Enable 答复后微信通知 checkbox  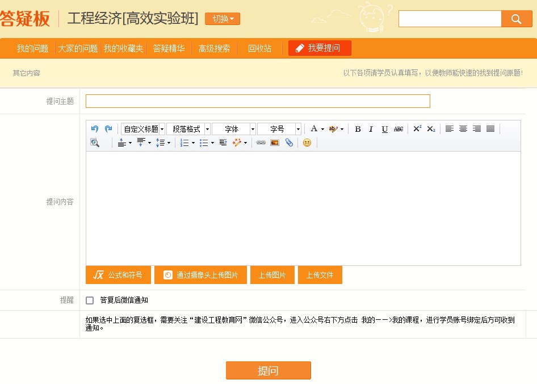(x=89, y=300)
